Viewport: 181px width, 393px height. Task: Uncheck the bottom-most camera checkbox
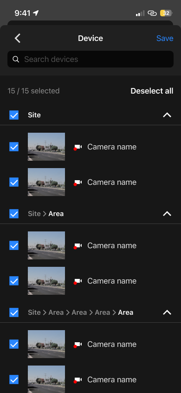14,379
